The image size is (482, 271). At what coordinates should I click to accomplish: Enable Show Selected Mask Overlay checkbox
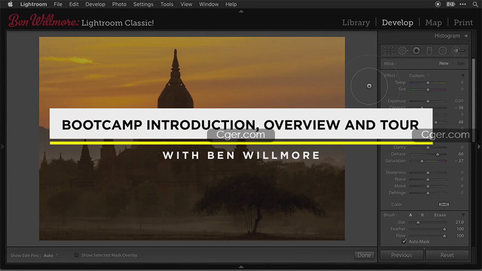pos(77,255)
